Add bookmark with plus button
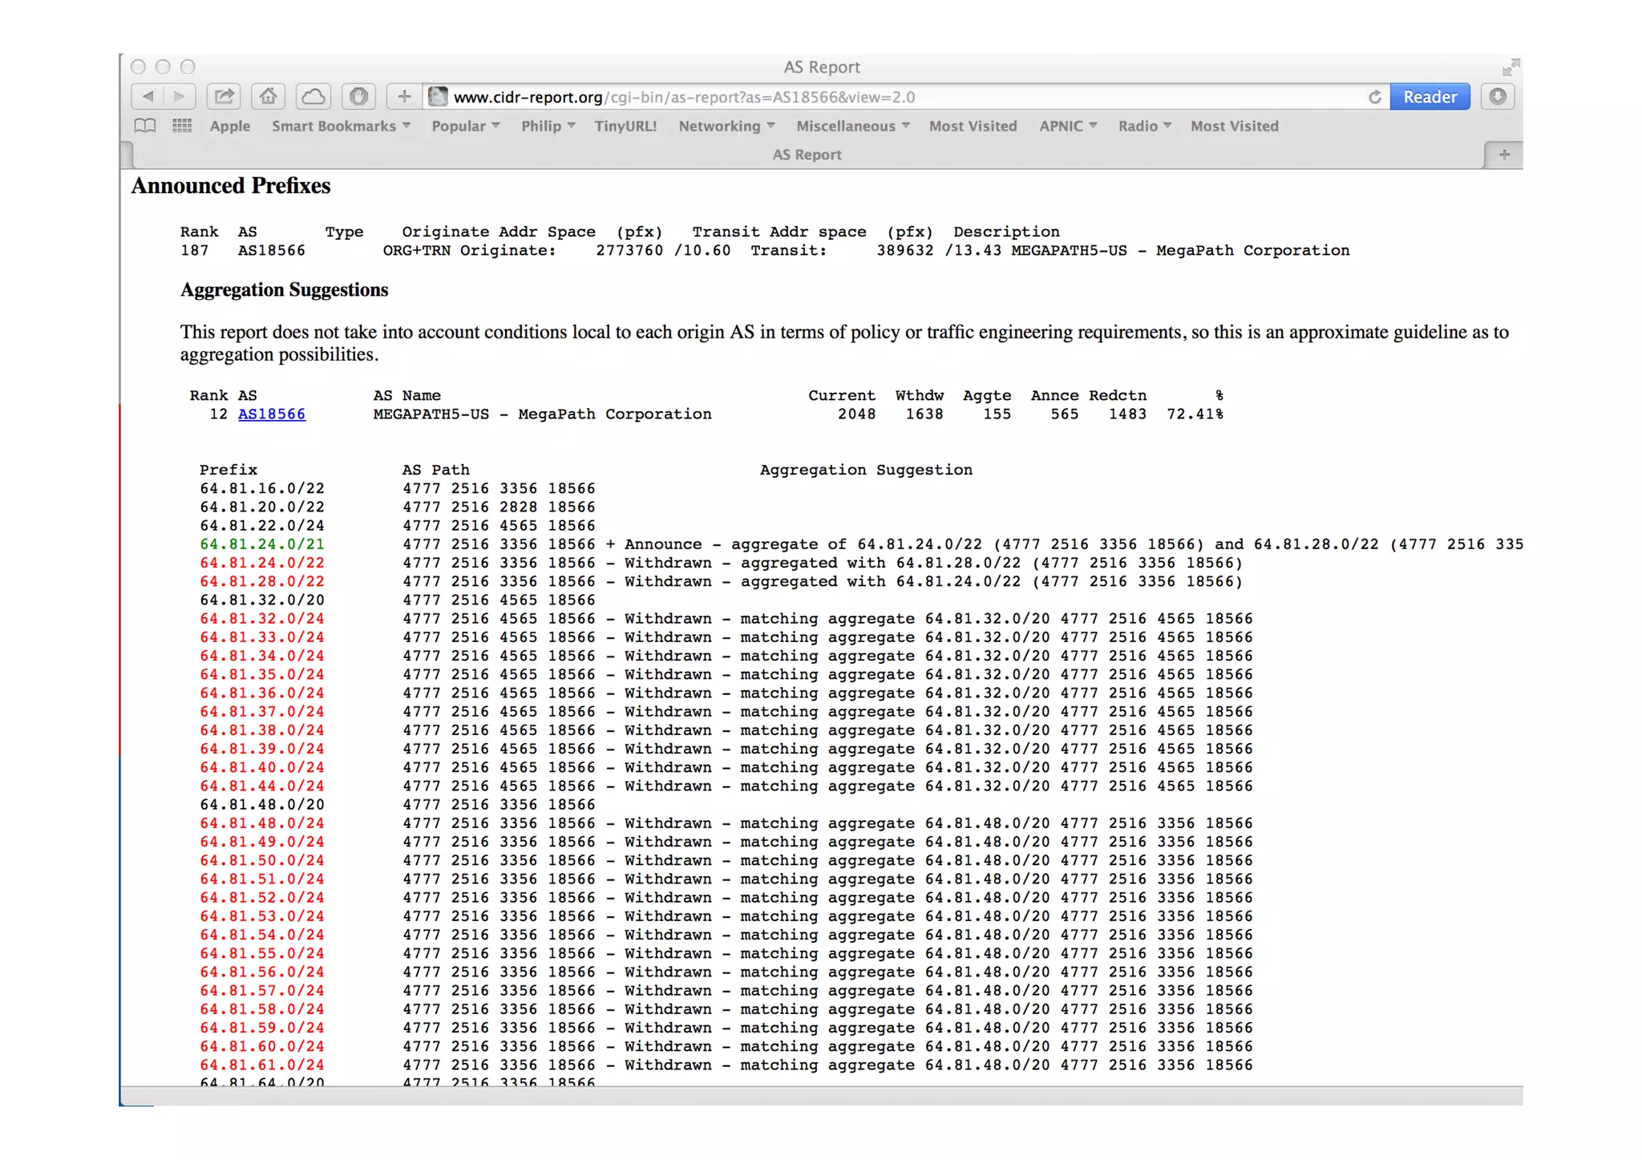The width and height of the screenshot is (1642, 1160). click(404, 97)
